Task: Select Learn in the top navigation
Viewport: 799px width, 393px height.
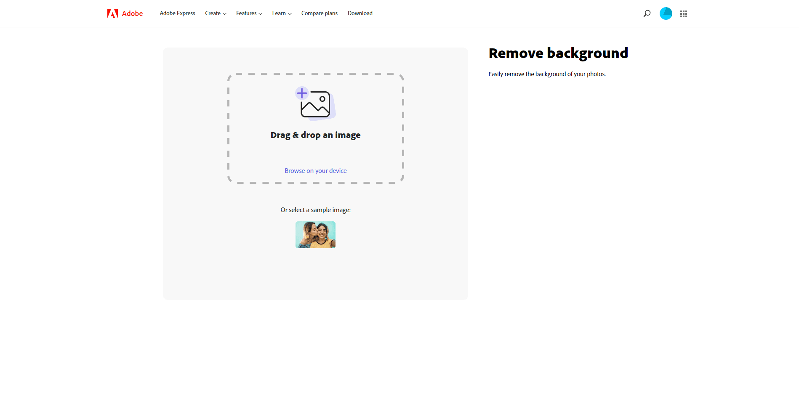Action: pyautogui.click(x=279, y=13)
